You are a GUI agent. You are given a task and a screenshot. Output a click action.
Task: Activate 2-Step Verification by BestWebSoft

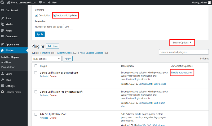(x=44, y=76)
